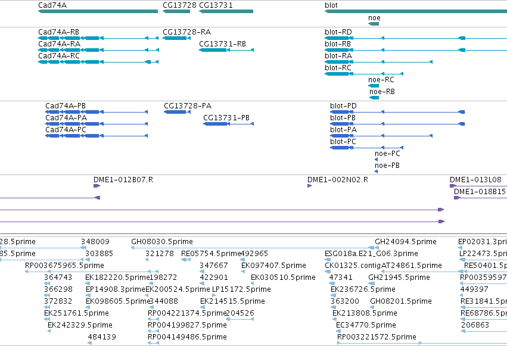This screenshot has height=346, width=507.
Task: Select the DME1-018B15 clone feature
Action: [480, 198]
